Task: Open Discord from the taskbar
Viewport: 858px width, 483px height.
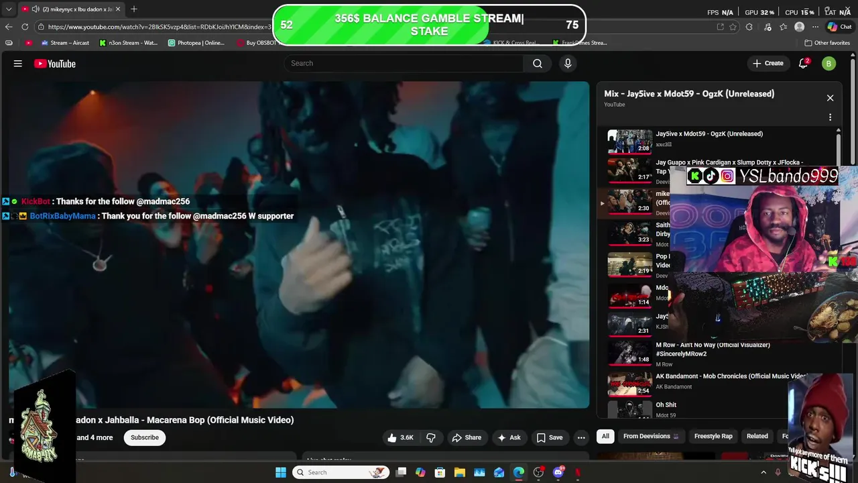Action: pyautogui.click(x=558, y=472)
